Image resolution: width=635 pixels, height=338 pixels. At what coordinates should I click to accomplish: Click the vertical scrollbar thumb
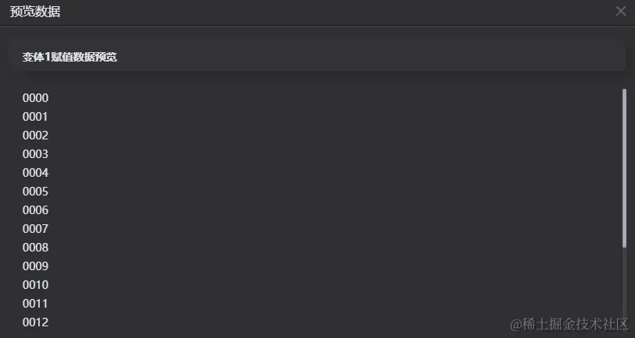(624, 167)
